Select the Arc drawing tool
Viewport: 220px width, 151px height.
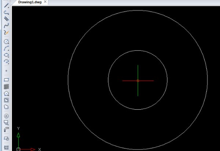point(6,48)
